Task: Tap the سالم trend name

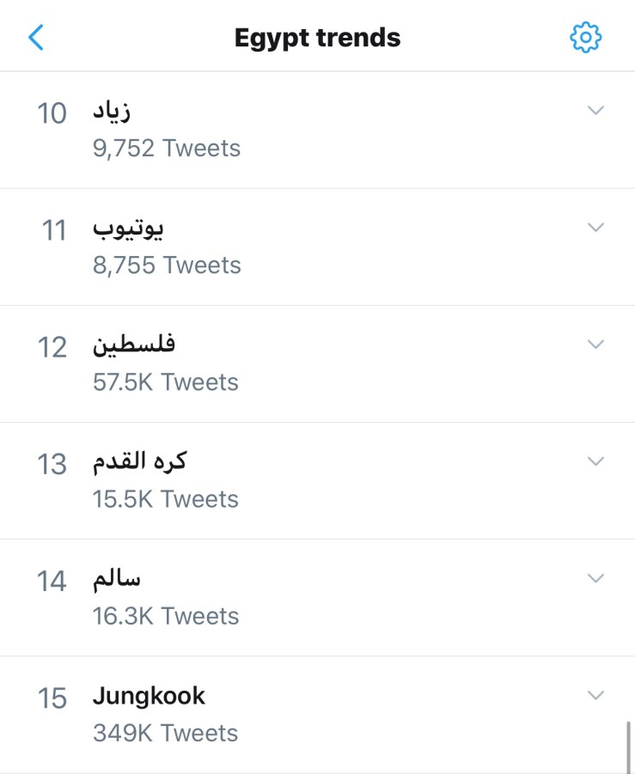Action: tap(116, 579)
